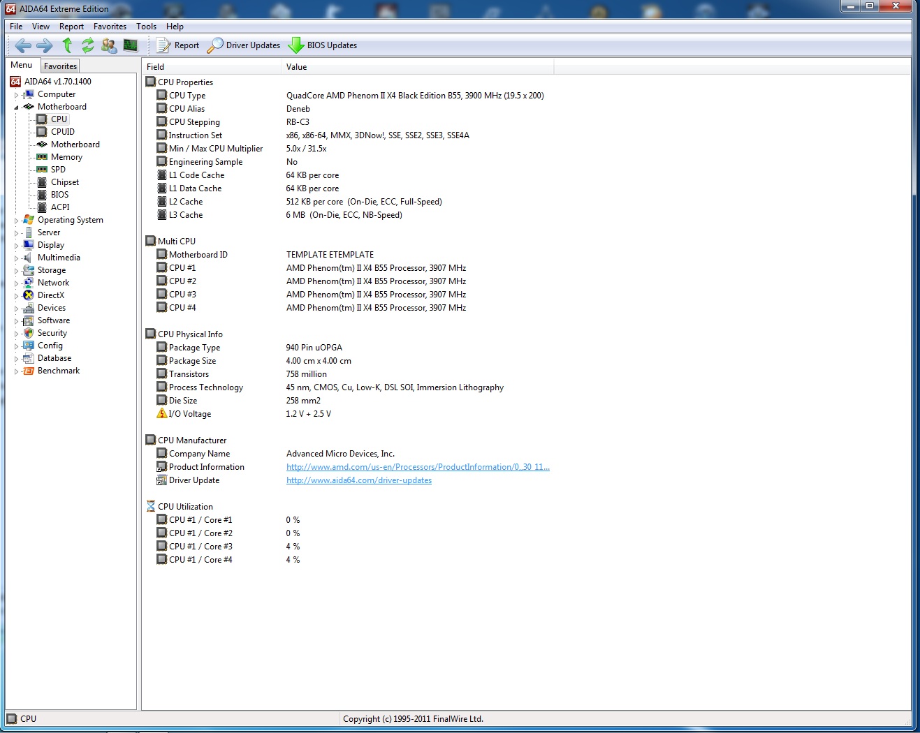920x733 pixels.
Task: Click the Value column header
Action: pyautogui.click(x=418, y=67)
